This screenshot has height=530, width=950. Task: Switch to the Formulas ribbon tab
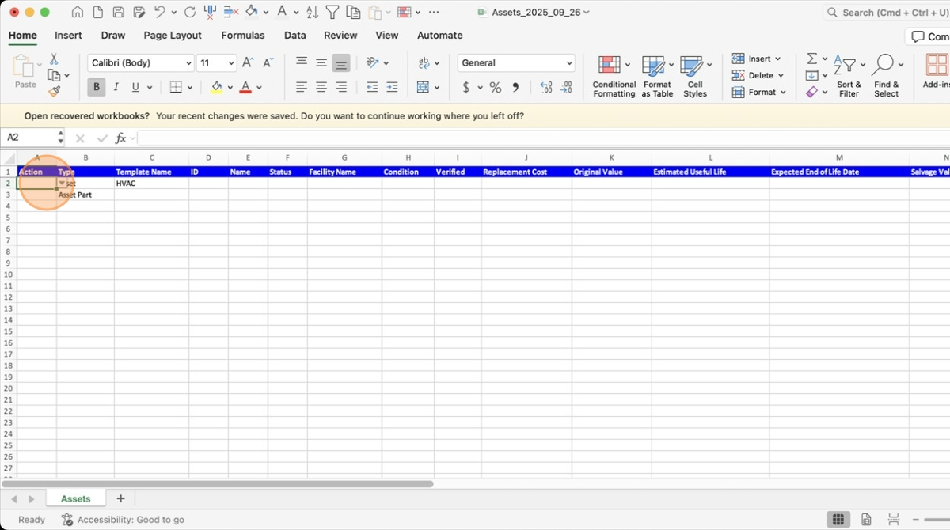tap(242, 36)
